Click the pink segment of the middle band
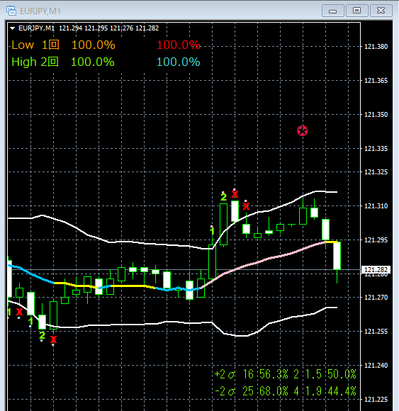Viewport: 399px width, 411px height. coord(262,261)
